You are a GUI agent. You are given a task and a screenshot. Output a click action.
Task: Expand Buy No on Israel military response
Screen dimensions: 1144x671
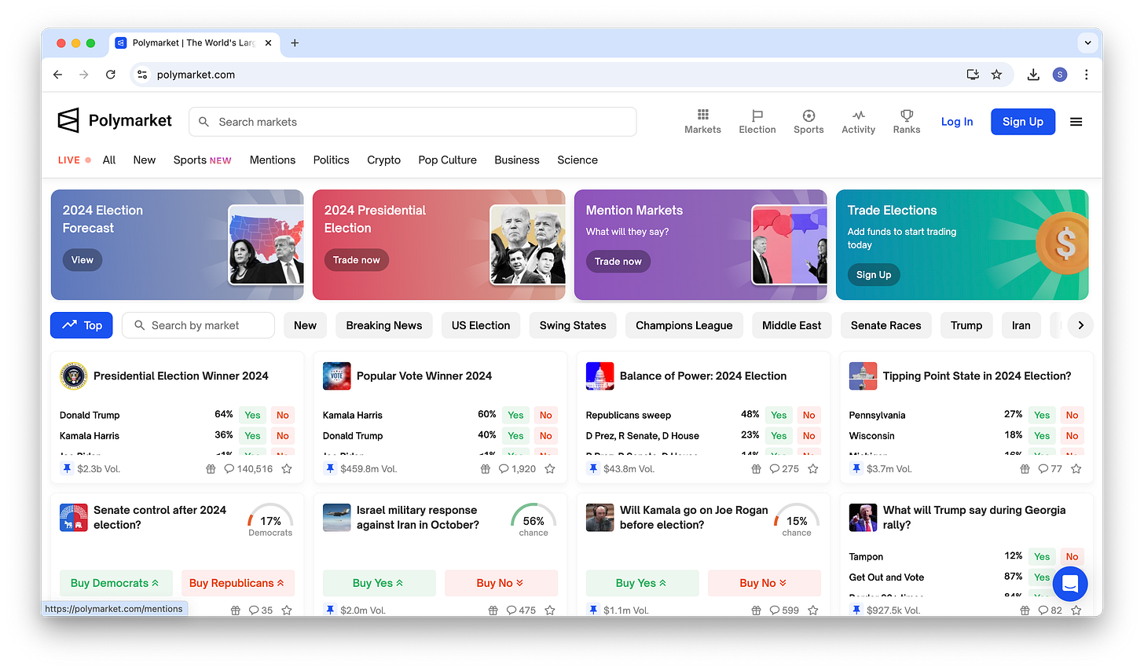click(501, 583)
